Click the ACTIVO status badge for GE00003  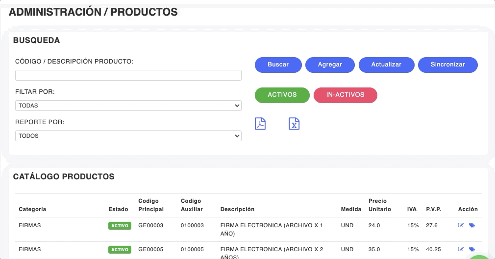120,226
